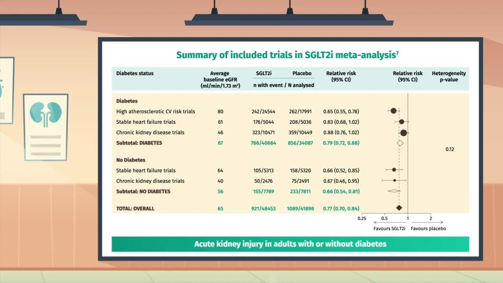This screenshot has height=283, width=503.
Task: Open reference superscript 7 in the title
Action: [x=397, y=53]
